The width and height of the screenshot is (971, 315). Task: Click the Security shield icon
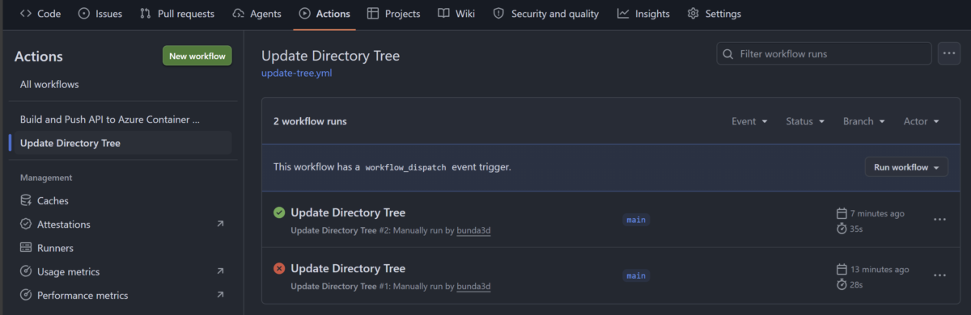(499, 14)
